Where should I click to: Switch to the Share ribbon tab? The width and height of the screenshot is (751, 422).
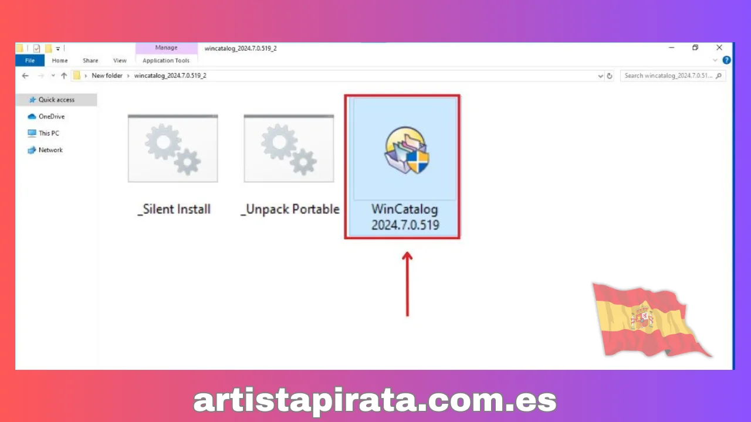[90, 60]
